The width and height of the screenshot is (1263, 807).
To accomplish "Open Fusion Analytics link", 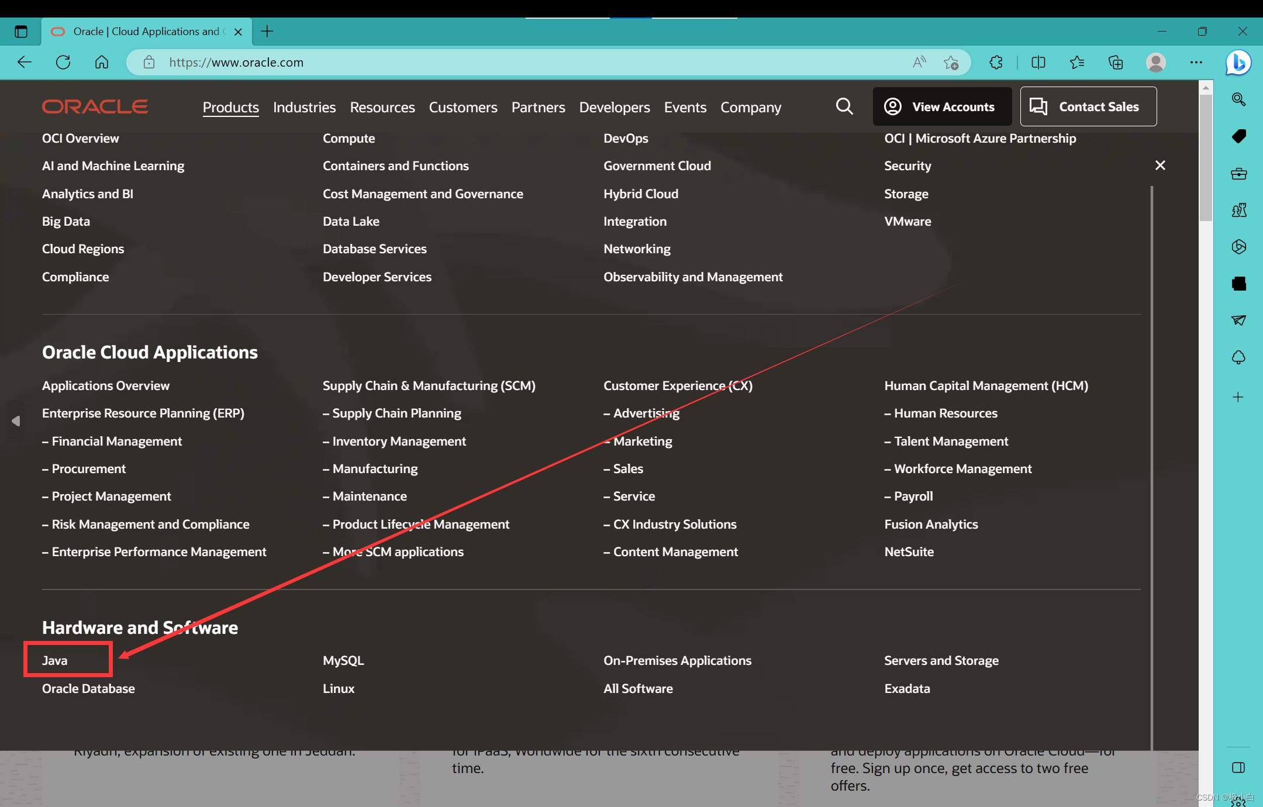I will click(931, 525).
